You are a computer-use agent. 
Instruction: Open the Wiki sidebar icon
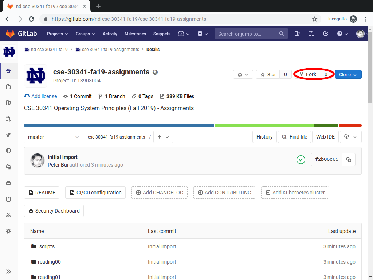tap(8, 199)
